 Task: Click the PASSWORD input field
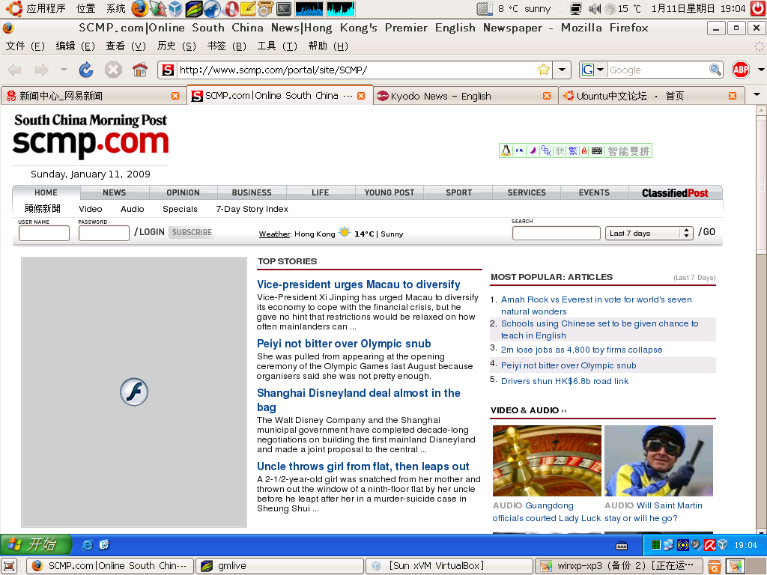point(103,234)
